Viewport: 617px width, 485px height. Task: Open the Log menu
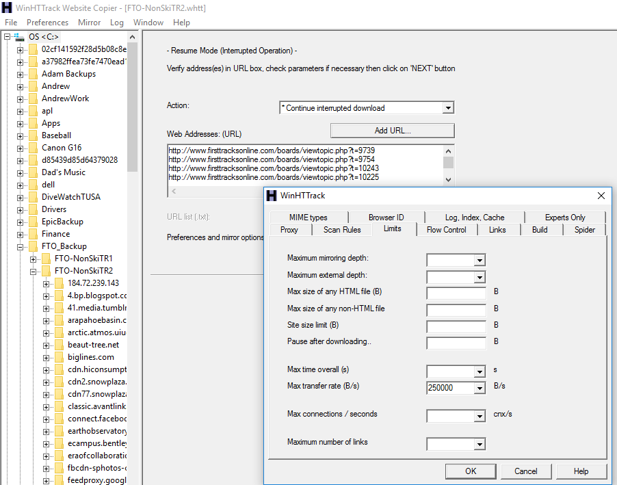(117, 23)
